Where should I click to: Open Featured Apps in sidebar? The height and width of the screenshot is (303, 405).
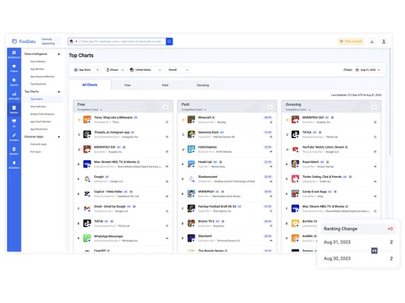point(38,145)
